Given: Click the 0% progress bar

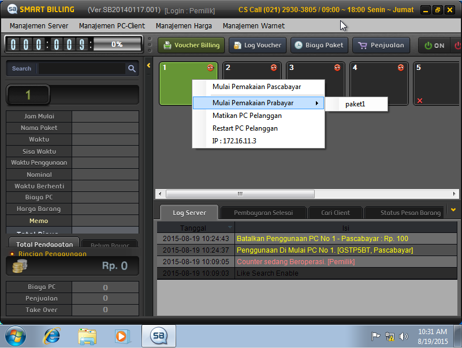Looking at the screenshot, I should [117, 45].
